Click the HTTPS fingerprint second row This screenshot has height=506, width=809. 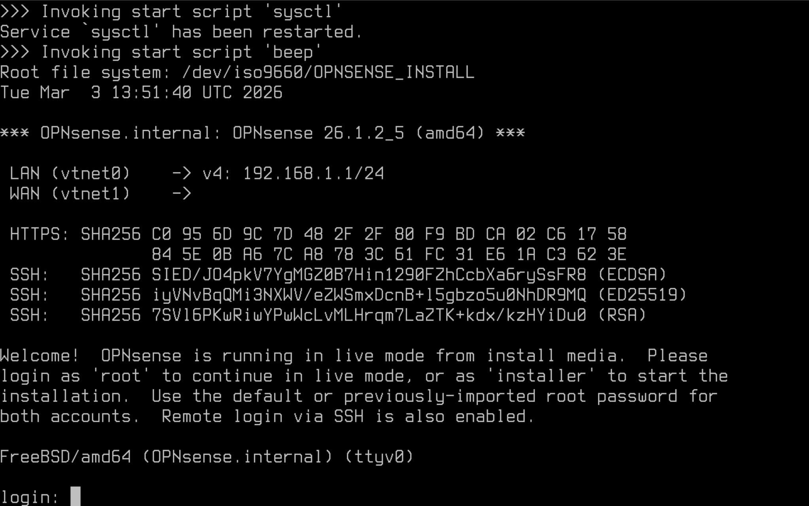389,254
